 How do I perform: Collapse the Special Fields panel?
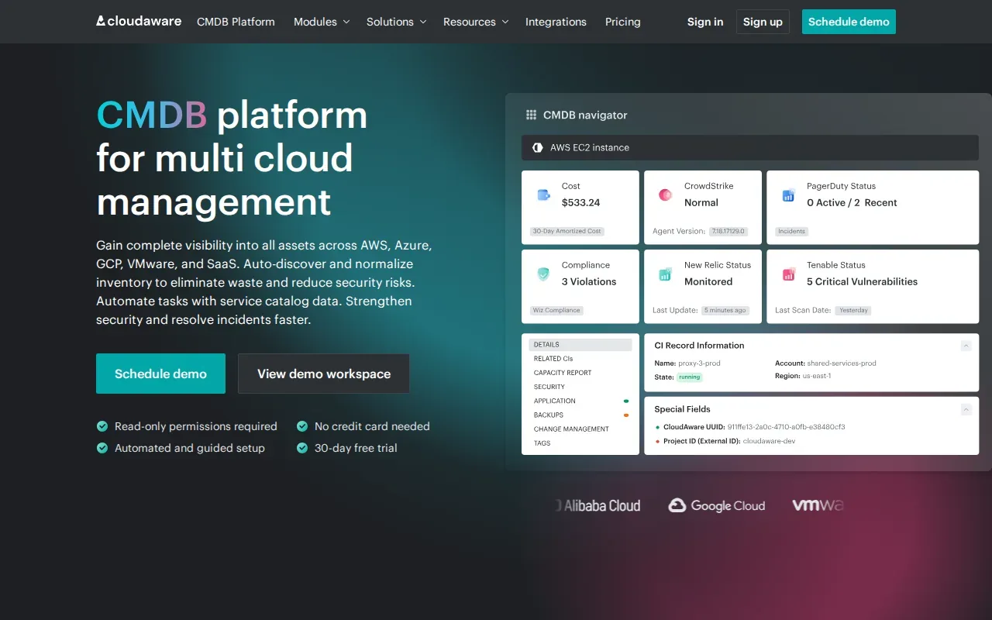(x=966, y=409)
